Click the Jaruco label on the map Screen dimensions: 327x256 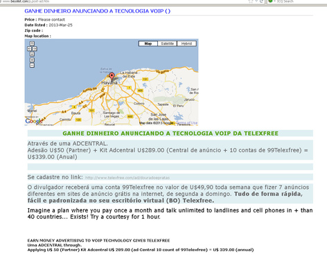189,100
